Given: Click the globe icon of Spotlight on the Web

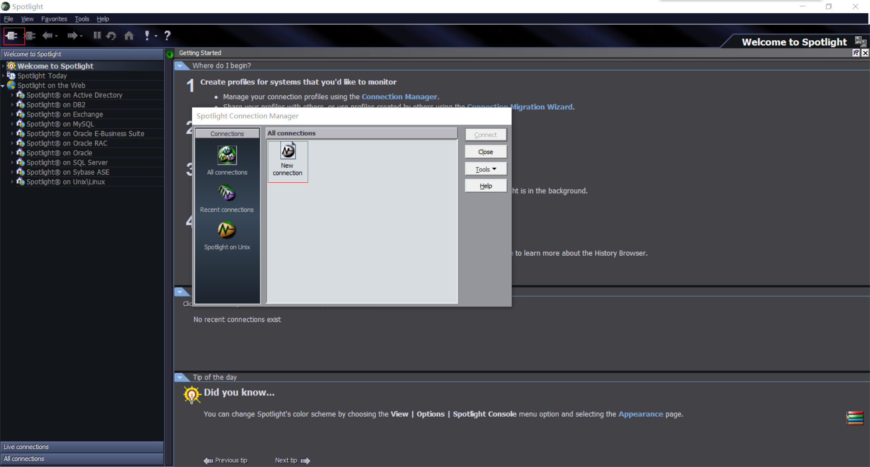Looking at the screenshot, I should (x=11, y=85).
